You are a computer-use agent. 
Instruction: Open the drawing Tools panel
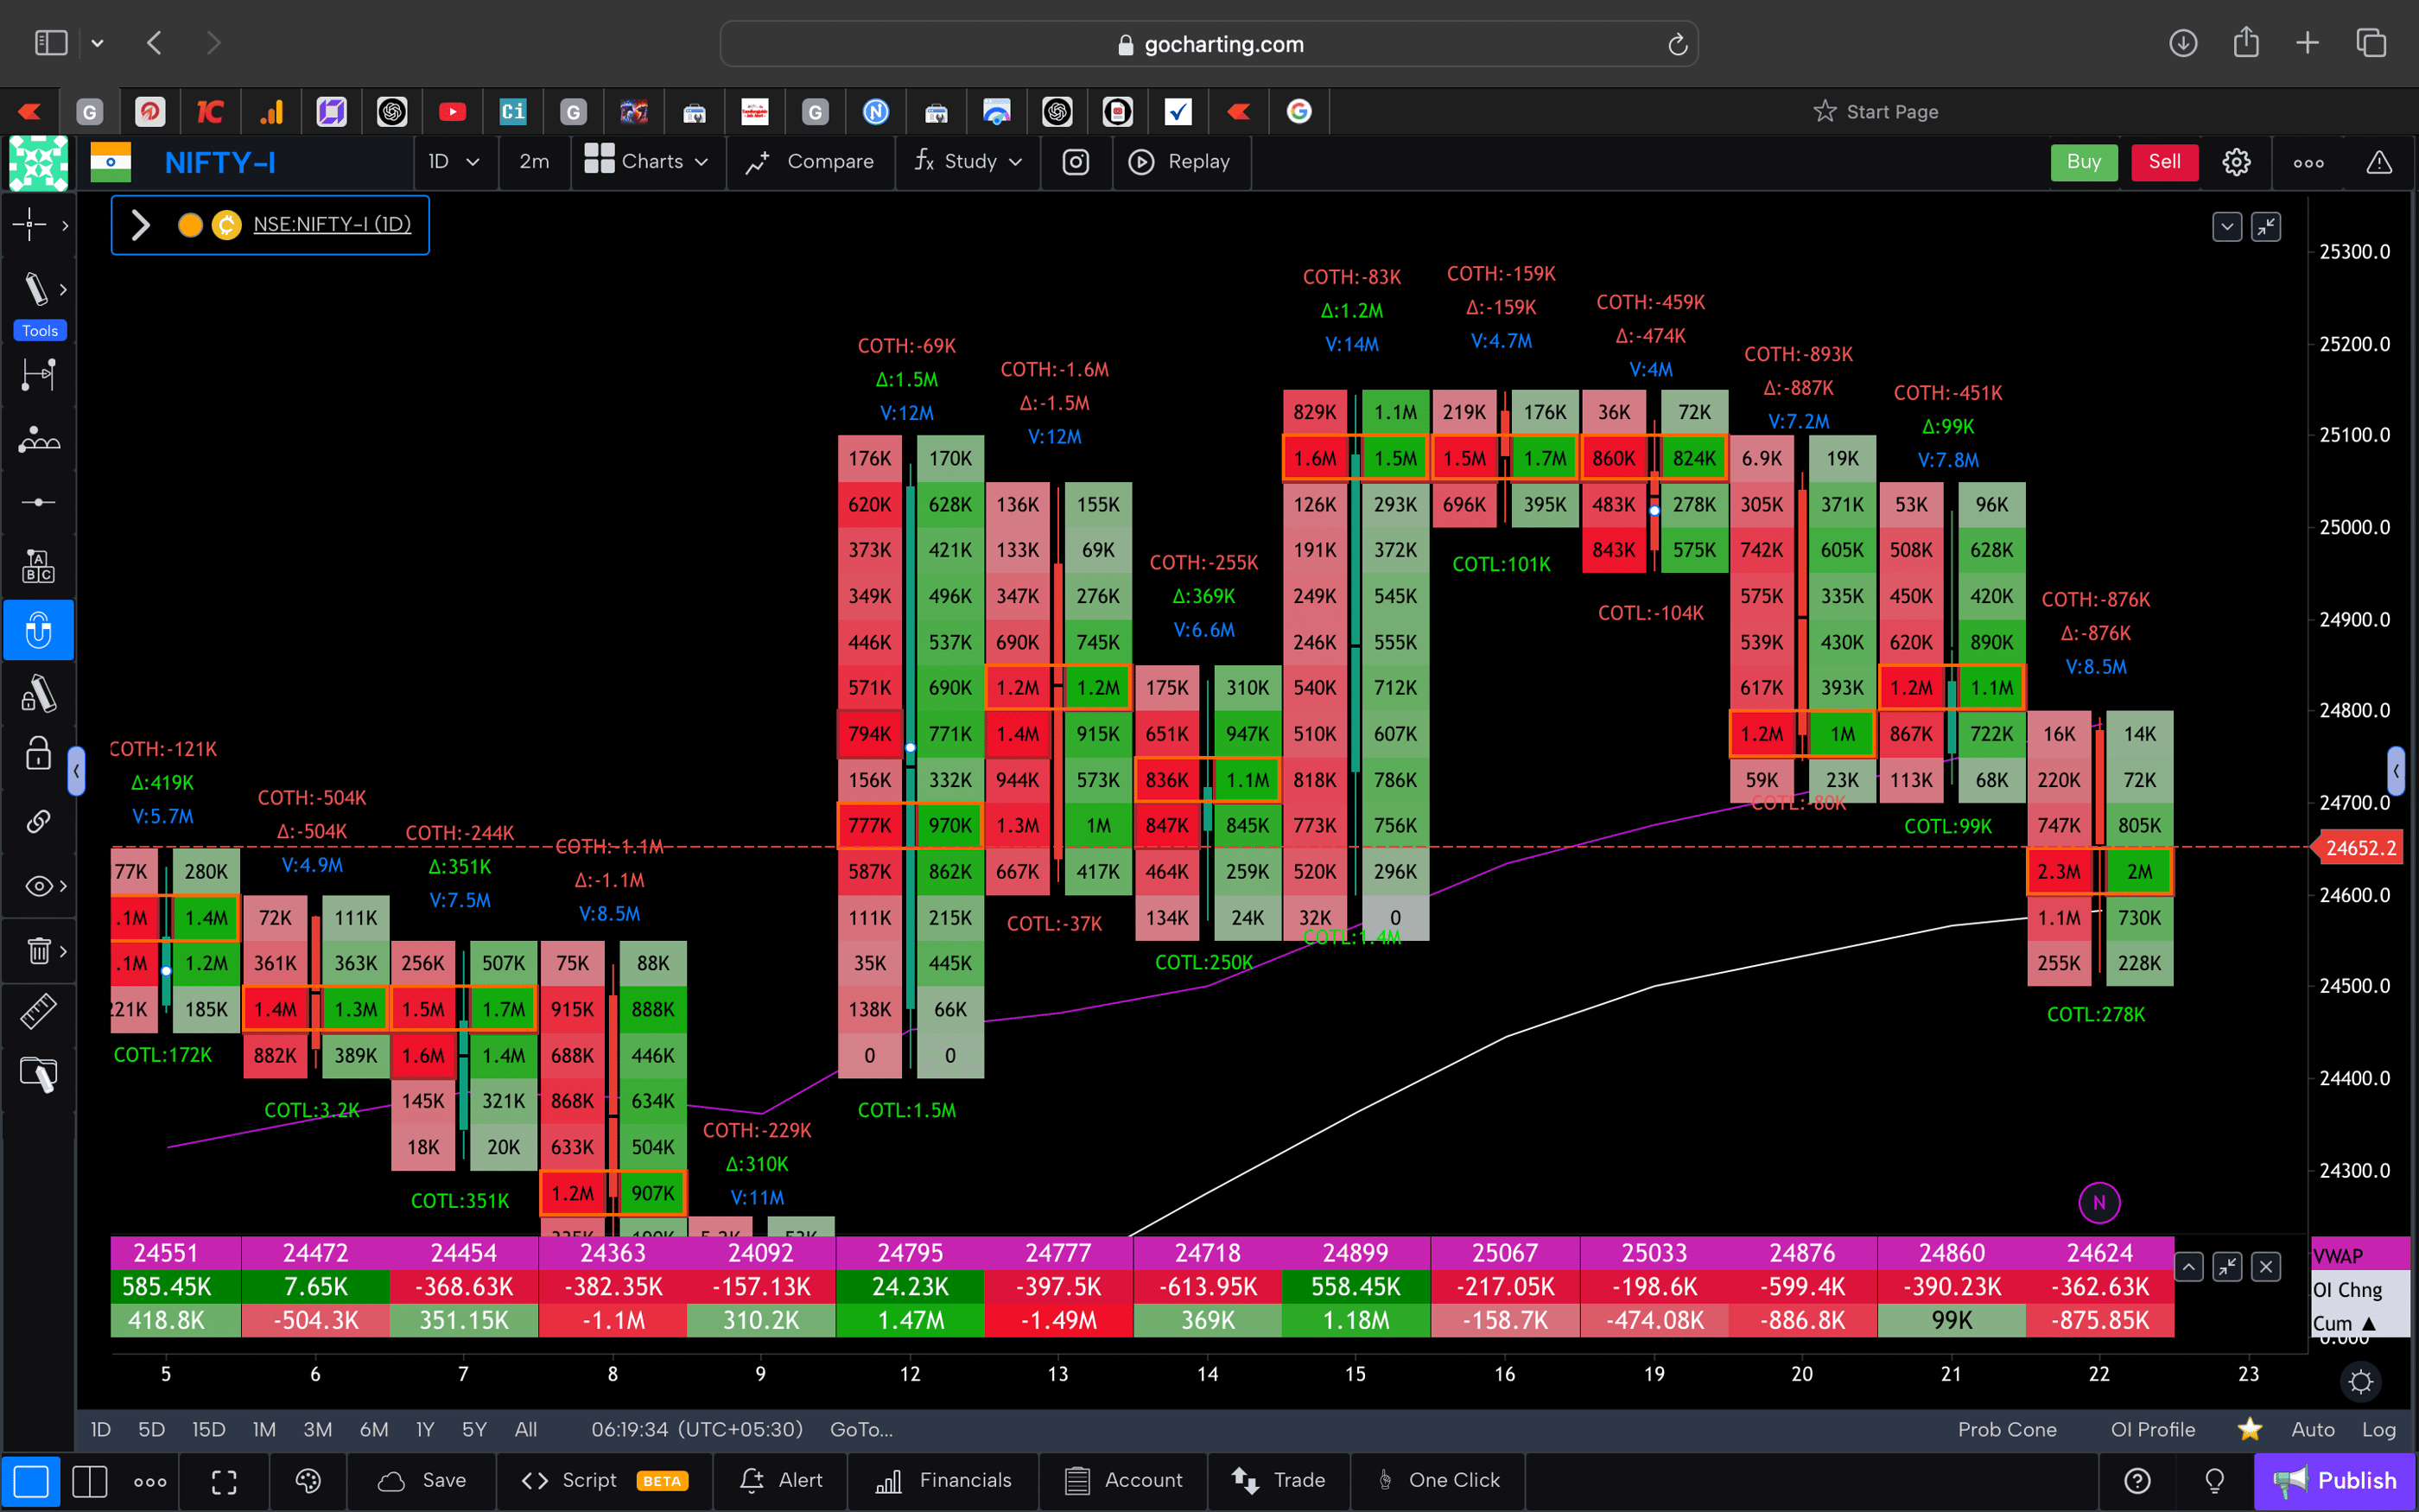click(x=39, y=330)
